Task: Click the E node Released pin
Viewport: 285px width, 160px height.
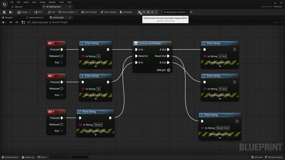Action: [x=62, y=56]
